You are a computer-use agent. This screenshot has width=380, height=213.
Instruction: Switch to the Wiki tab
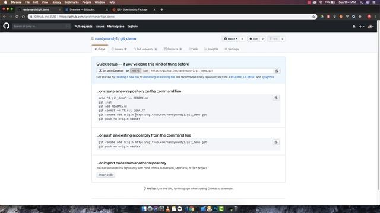194,49
